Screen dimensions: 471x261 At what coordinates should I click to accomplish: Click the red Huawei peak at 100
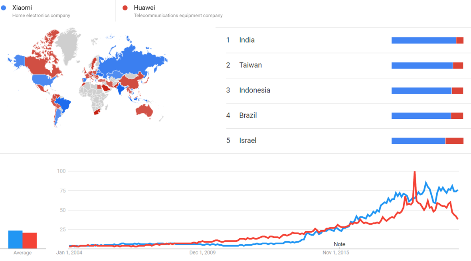click(415, 172)
